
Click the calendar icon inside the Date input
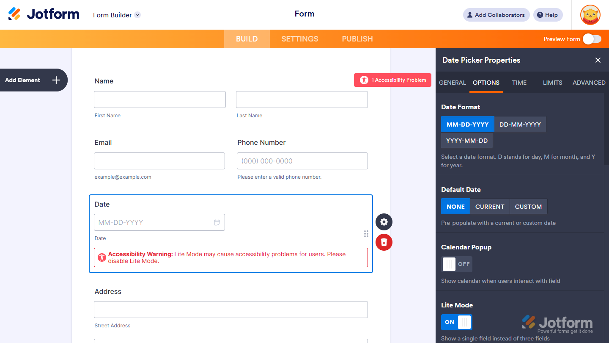tap(217, 222)
